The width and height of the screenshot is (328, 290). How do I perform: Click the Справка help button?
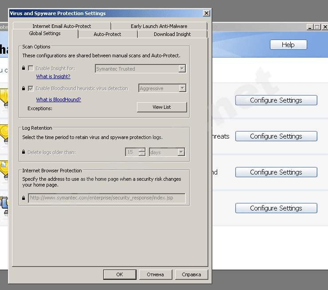click(191, 274)
